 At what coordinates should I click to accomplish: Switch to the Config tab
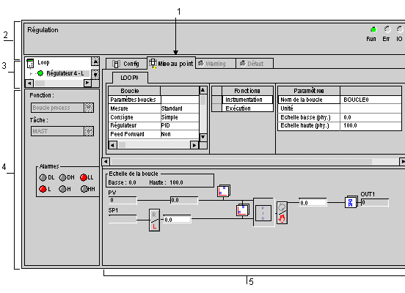[x=126, y=64]
